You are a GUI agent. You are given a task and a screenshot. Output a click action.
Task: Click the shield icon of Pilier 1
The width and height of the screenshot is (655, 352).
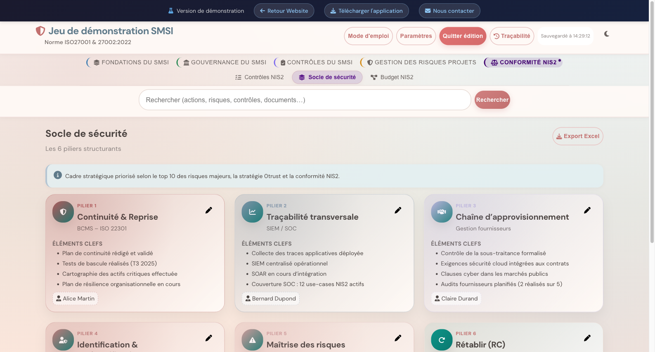click(63, 212)
